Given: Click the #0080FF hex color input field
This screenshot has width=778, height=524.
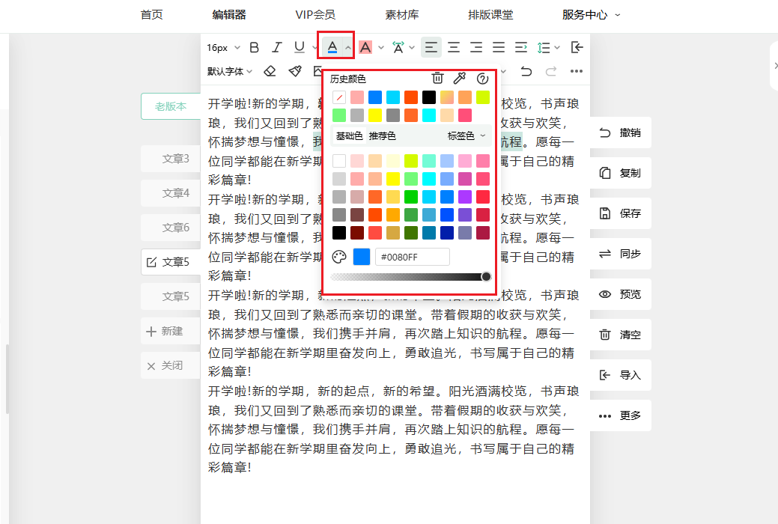Looking at the screenshot, I should 412,257.
